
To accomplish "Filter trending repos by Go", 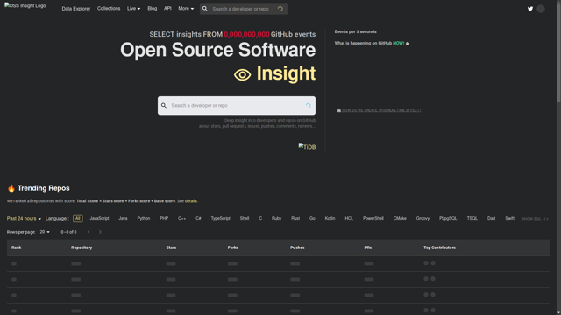I will (x=312, y=218).
